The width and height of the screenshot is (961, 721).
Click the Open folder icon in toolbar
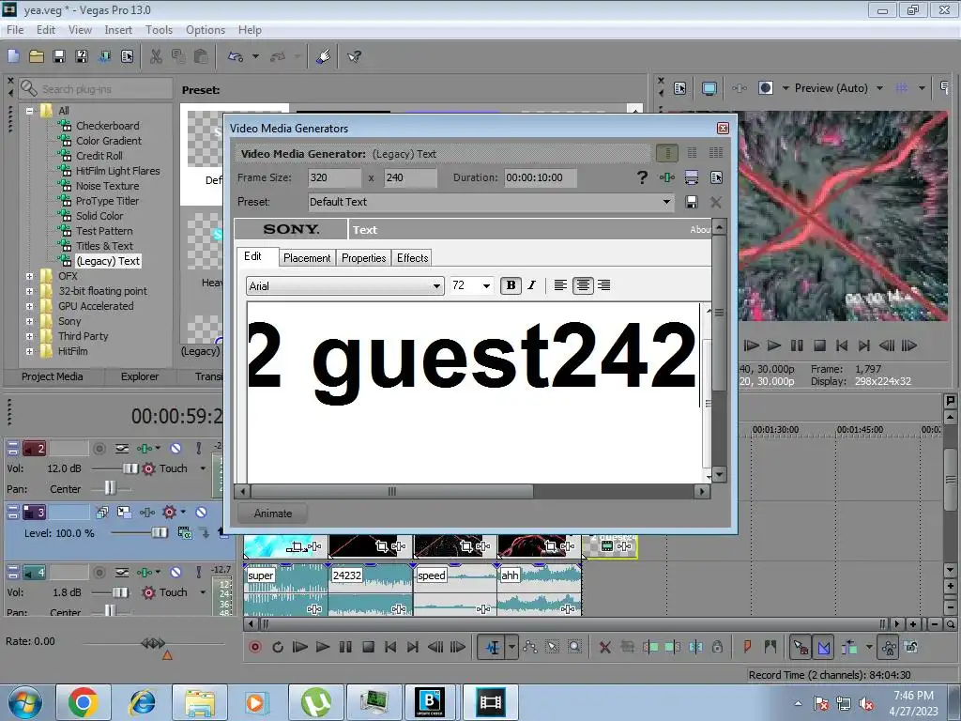37,56
